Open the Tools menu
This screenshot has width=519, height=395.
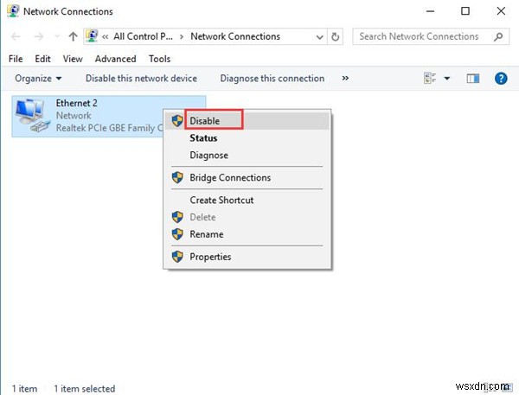[159, 59]
